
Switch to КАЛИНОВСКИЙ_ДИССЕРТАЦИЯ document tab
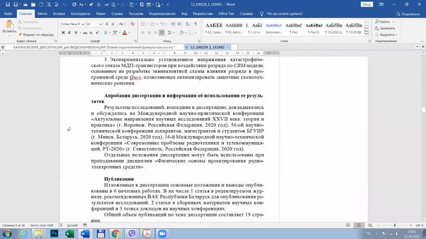pos(94,47)
